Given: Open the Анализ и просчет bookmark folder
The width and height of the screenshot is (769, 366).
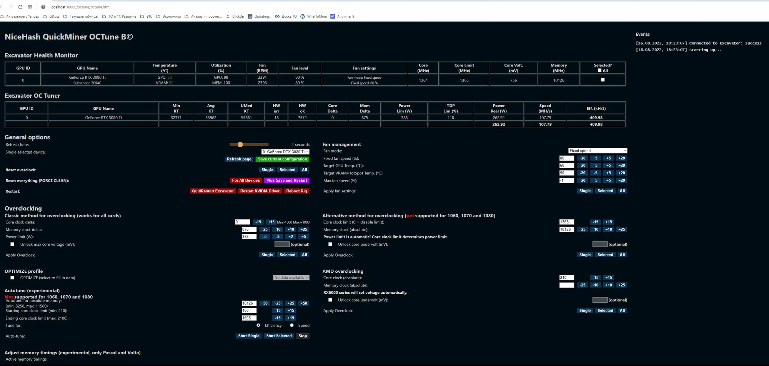Looking at the screenshot, I should (x=203, y=17).
